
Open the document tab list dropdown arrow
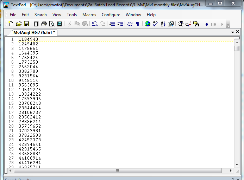233,32
